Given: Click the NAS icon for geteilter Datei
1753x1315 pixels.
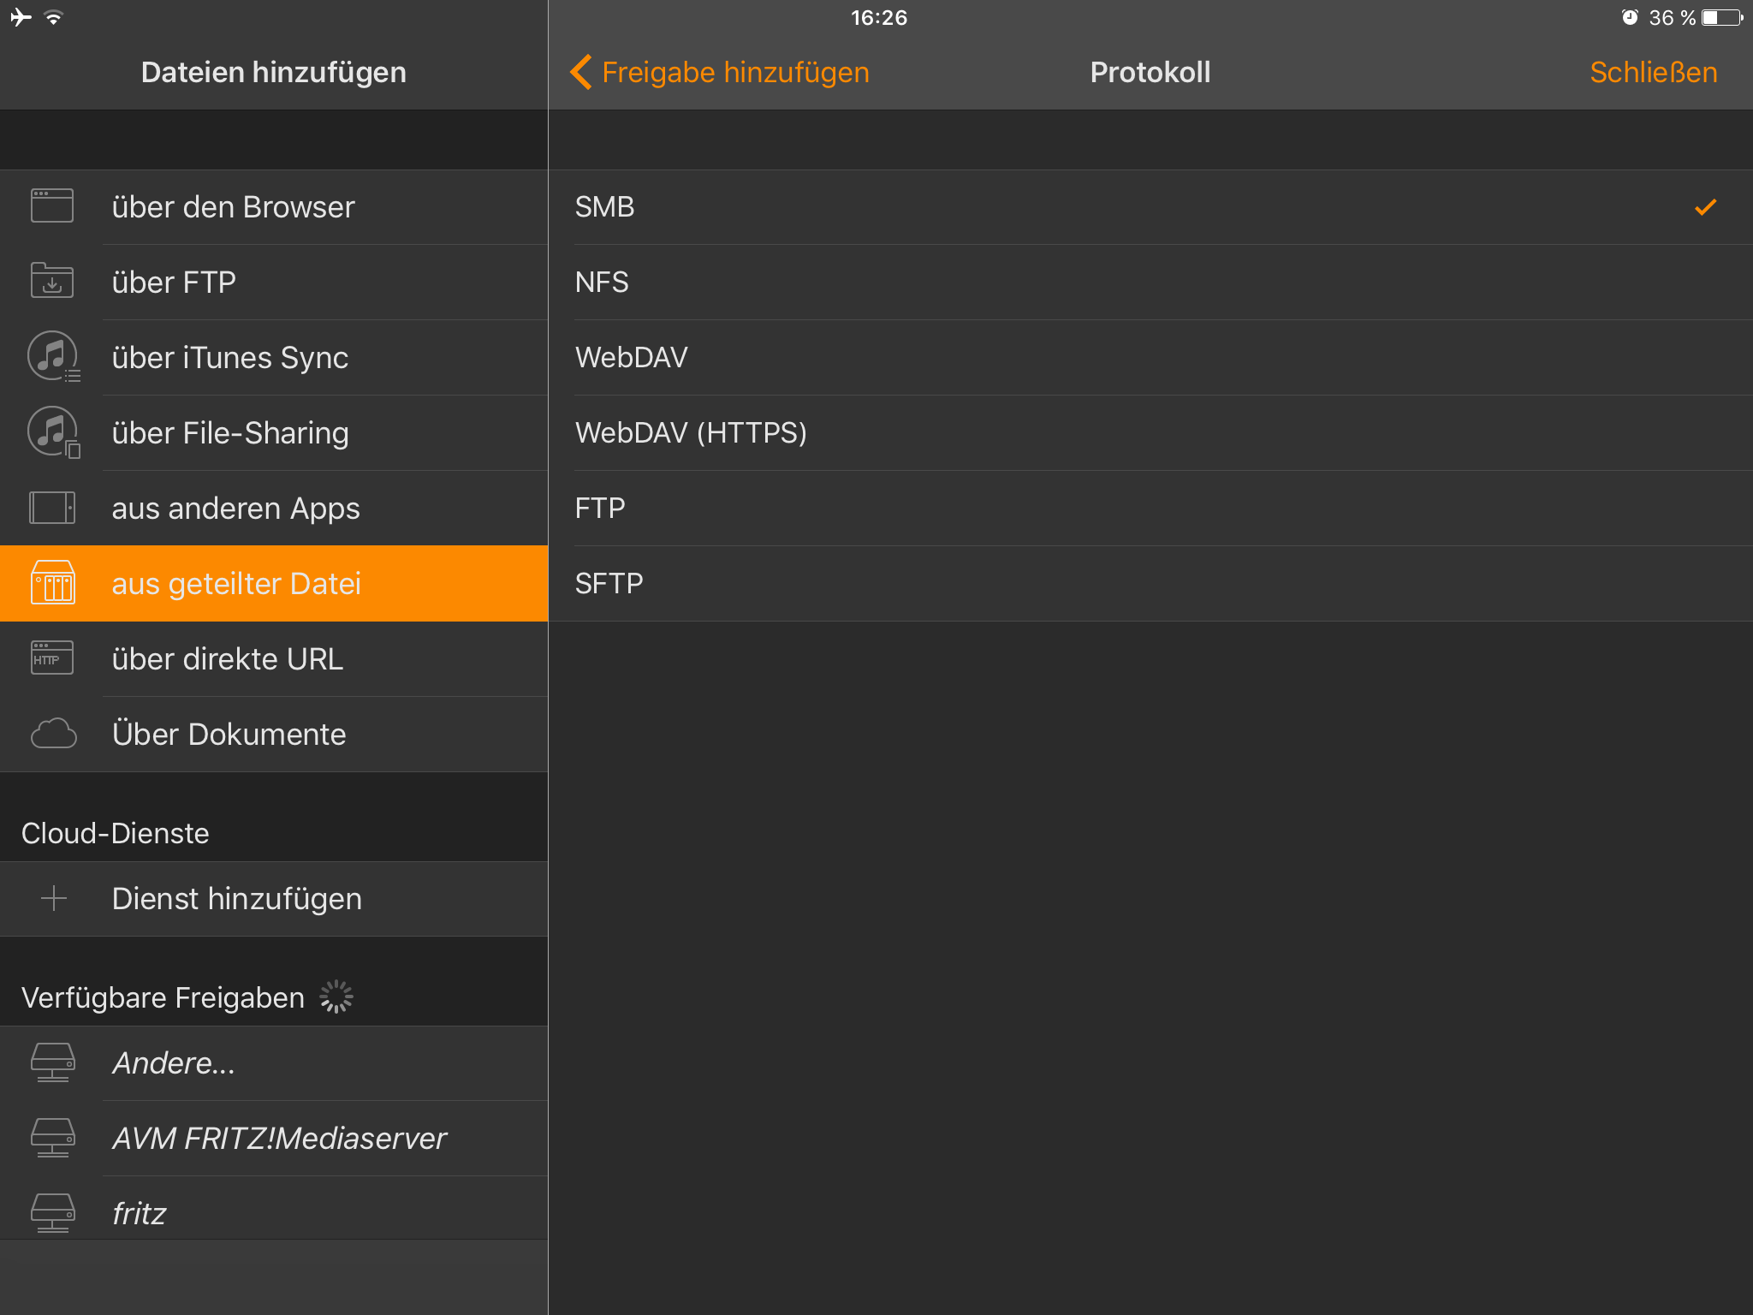Looking at the screenshot, I should point(52,583).
